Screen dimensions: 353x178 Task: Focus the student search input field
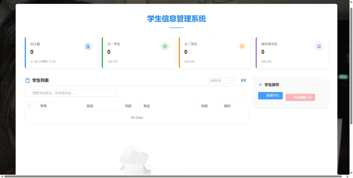(71, 93)
